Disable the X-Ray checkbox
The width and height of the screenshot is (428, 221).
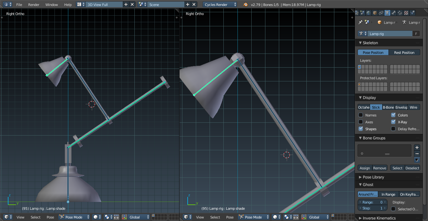point(393,122)
